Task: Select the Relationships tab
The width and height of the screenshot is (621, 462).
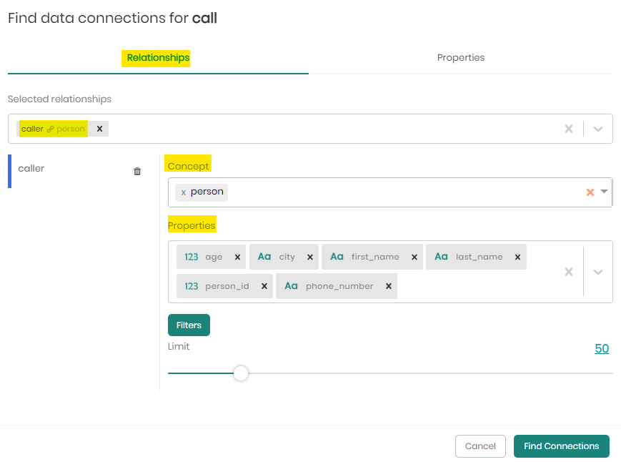Action: (x=158, y=58)
